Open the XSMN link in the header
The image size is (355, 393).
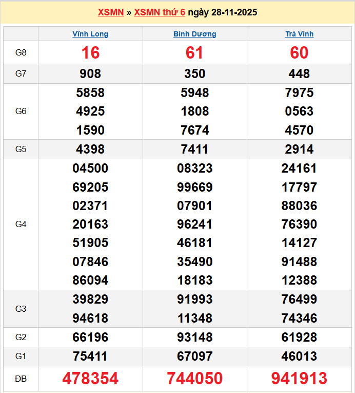(110, 12)
